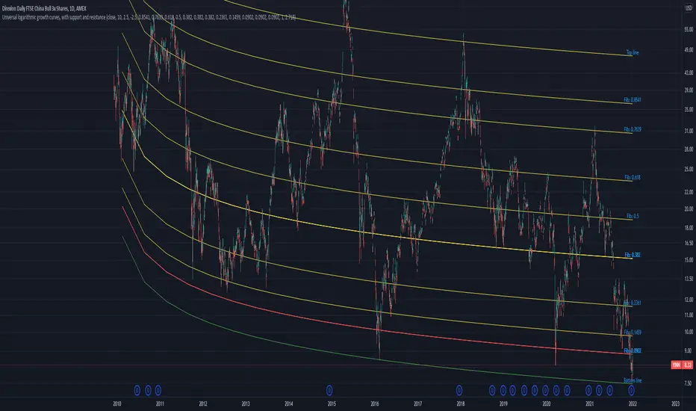Click the earliest dividend marker after 2010
This screenshot has height=411, width=696.
(x=137, y=391)
